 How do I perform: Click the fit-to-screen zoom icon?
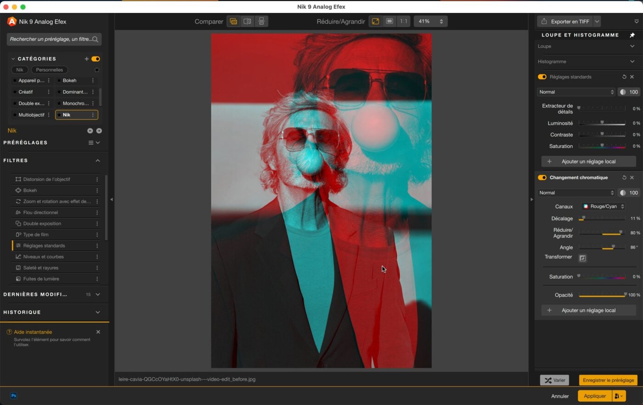click(x=376, y=22)
